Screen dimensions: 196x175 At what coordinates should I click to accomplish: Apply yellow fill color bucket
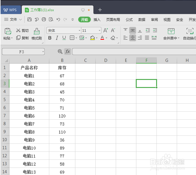click(93, 38)
